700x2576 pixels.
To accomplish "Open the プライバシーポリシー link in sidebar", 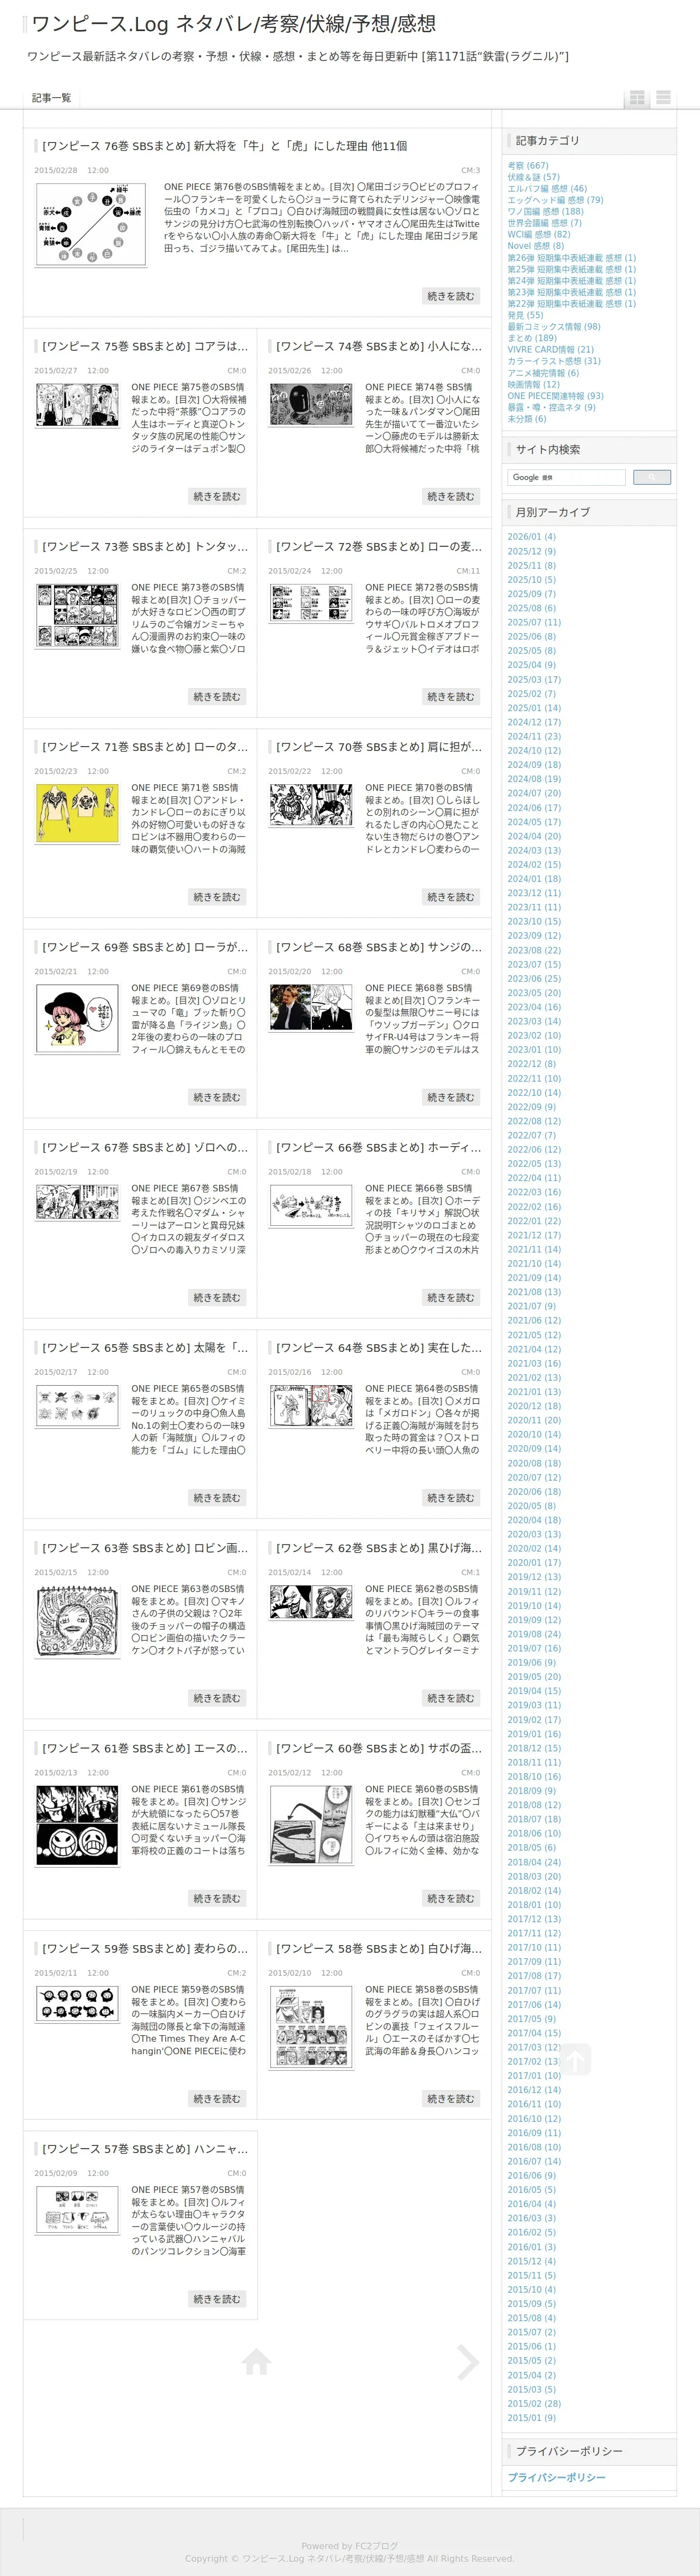I will pyautogui.click(x=556, y=2477).
